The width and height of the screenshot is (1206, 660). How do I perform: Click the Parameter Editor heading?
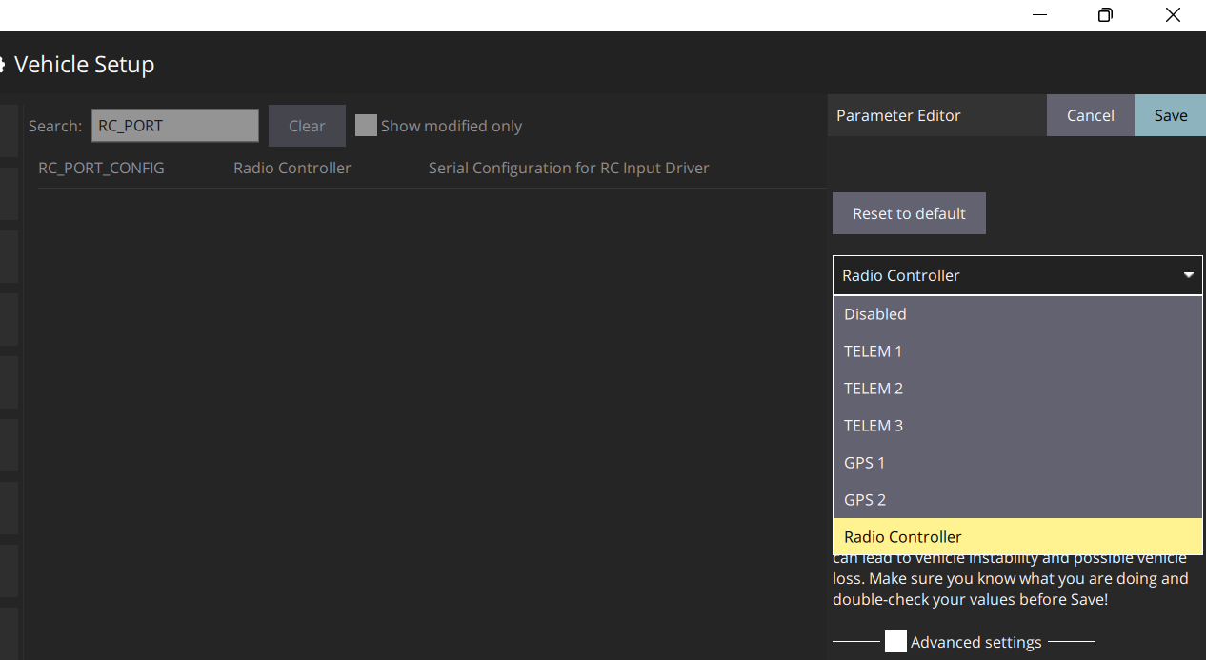[x=898, y=115]
